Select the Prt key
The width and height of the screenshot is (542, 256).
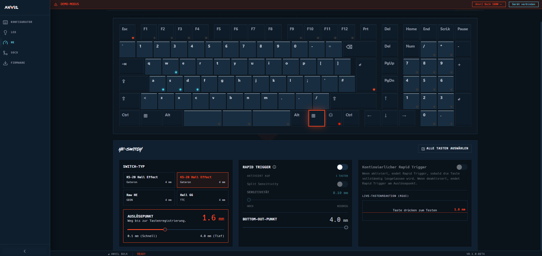(x=368, y=32)
